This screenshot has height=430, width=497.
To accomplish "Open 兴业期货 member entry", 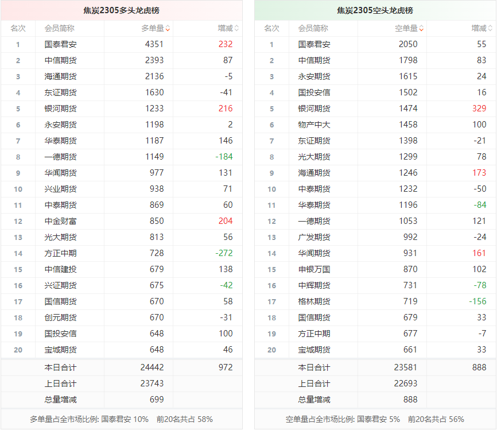I will click(60, 189).
